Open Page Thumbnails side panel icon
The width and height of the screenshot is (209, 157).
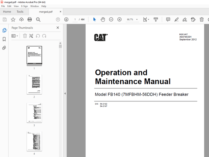tap(4, 30)
